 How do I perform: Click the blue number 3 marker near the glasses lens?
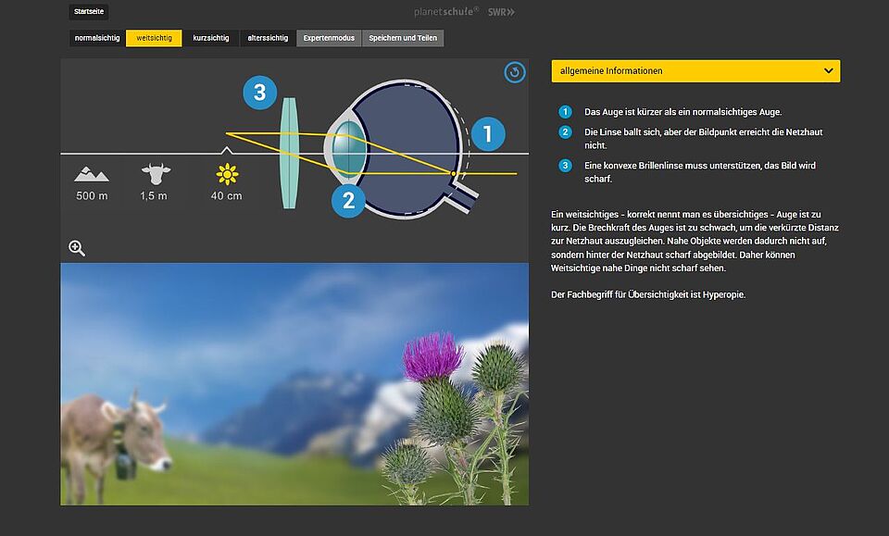pos(259,93)
